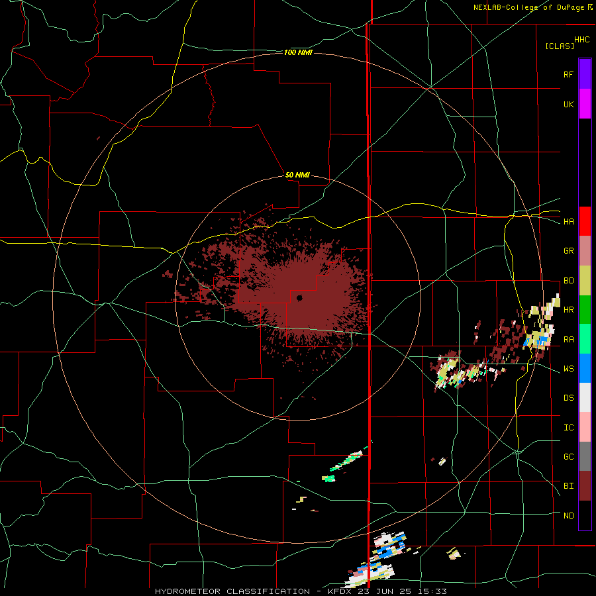Viewport: 596px width, 596px height.
Task: Click the RA light green legend swatch
Action: click(585, 339)
